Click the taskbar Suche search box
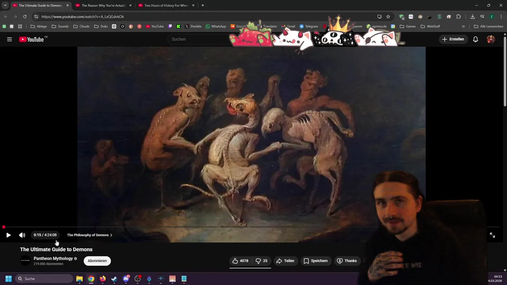Image resolution: width=507 pixels, height=285 pixels. coord(44,279)
